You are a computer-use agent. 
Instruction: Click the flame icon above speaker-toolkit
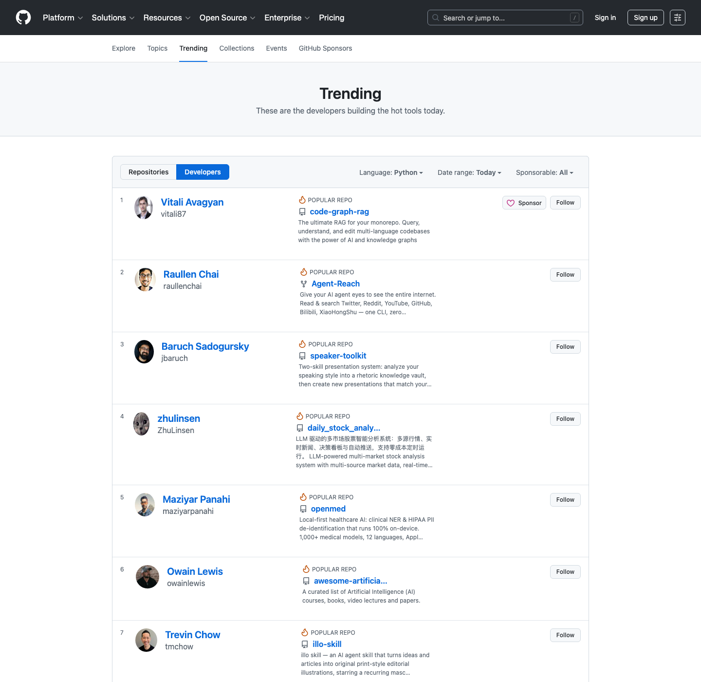pyautogui.click(x=302, y=344)
